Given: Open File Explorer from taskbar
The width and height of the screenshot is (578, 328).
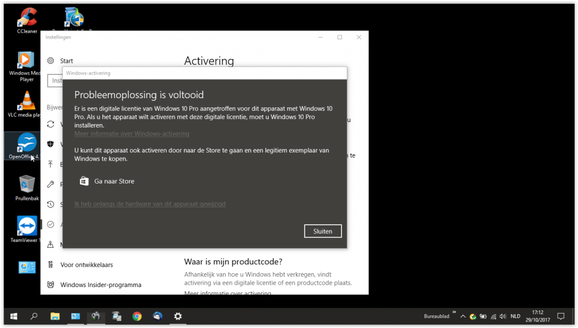Looking at the screenshot, I should coord(55,316).
